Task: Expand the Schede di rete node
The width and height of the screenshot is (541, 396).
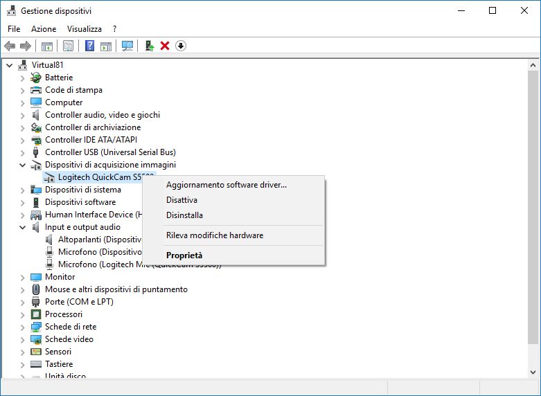Action: 23,327
